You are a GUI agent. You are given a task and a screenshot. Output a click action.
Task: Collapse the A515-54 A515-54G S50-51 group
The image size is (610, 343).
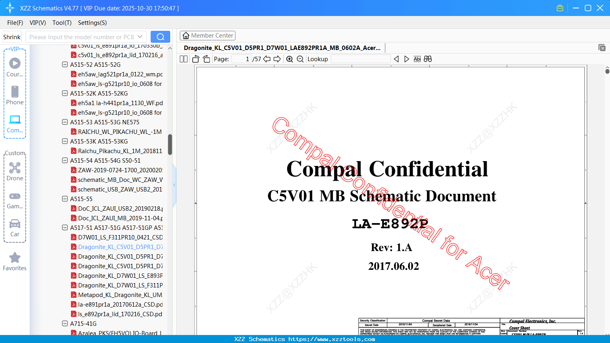[65, 160]
